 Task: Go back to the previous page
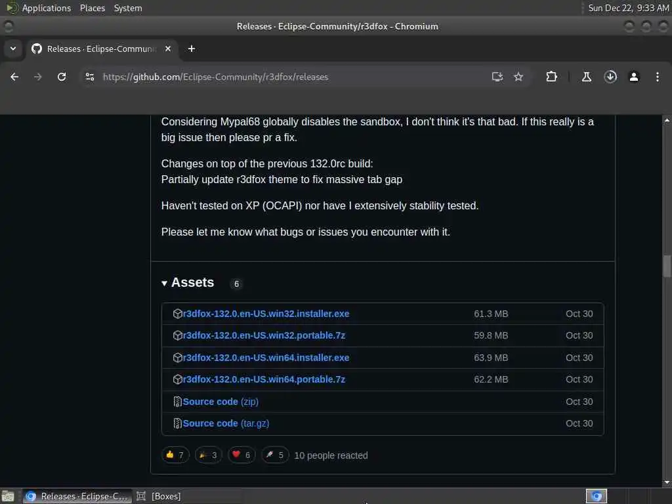tap(14, 77)
